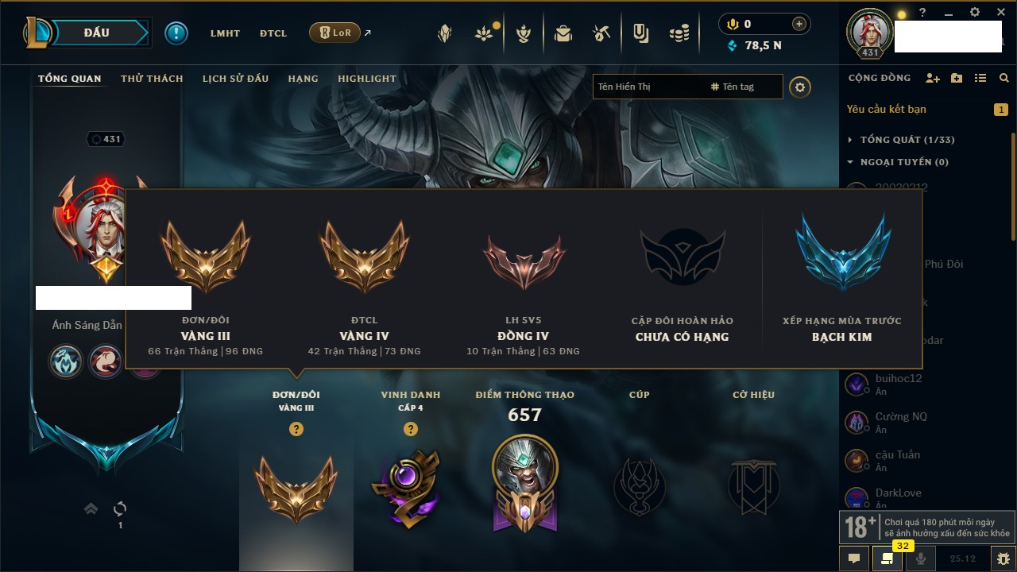The width and height of the screenshot is (1017, 572).
Task: Click the add friend icon
Action: 933,78
